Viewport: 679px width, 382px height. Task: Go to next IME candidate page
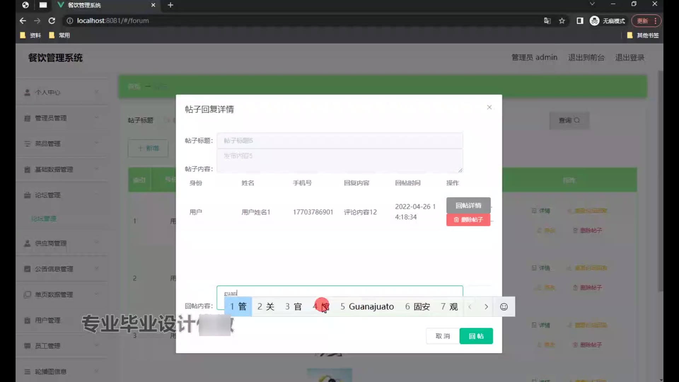coord(486,307)
